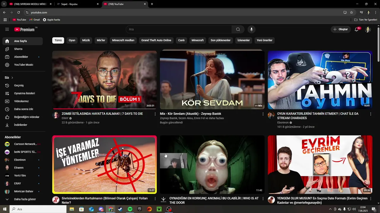Open Videolarınız page
Screen dimensions: 380x213
[x=23, y=101]
